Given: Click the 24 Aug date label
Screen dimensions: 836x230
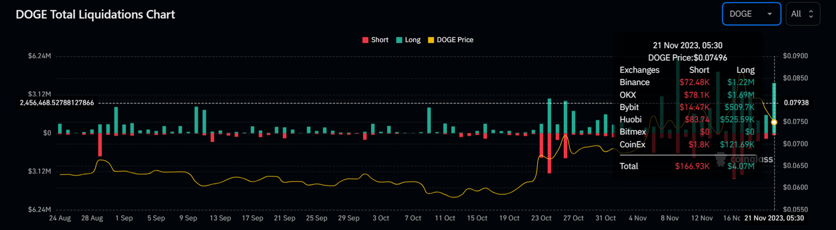Looking at the screenshot, I should (x=60, y=218).
